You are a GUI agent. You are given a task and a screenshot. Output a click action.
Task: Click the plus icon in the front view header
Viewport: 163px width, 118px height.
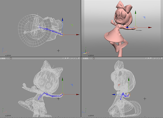tap(65, 58)
